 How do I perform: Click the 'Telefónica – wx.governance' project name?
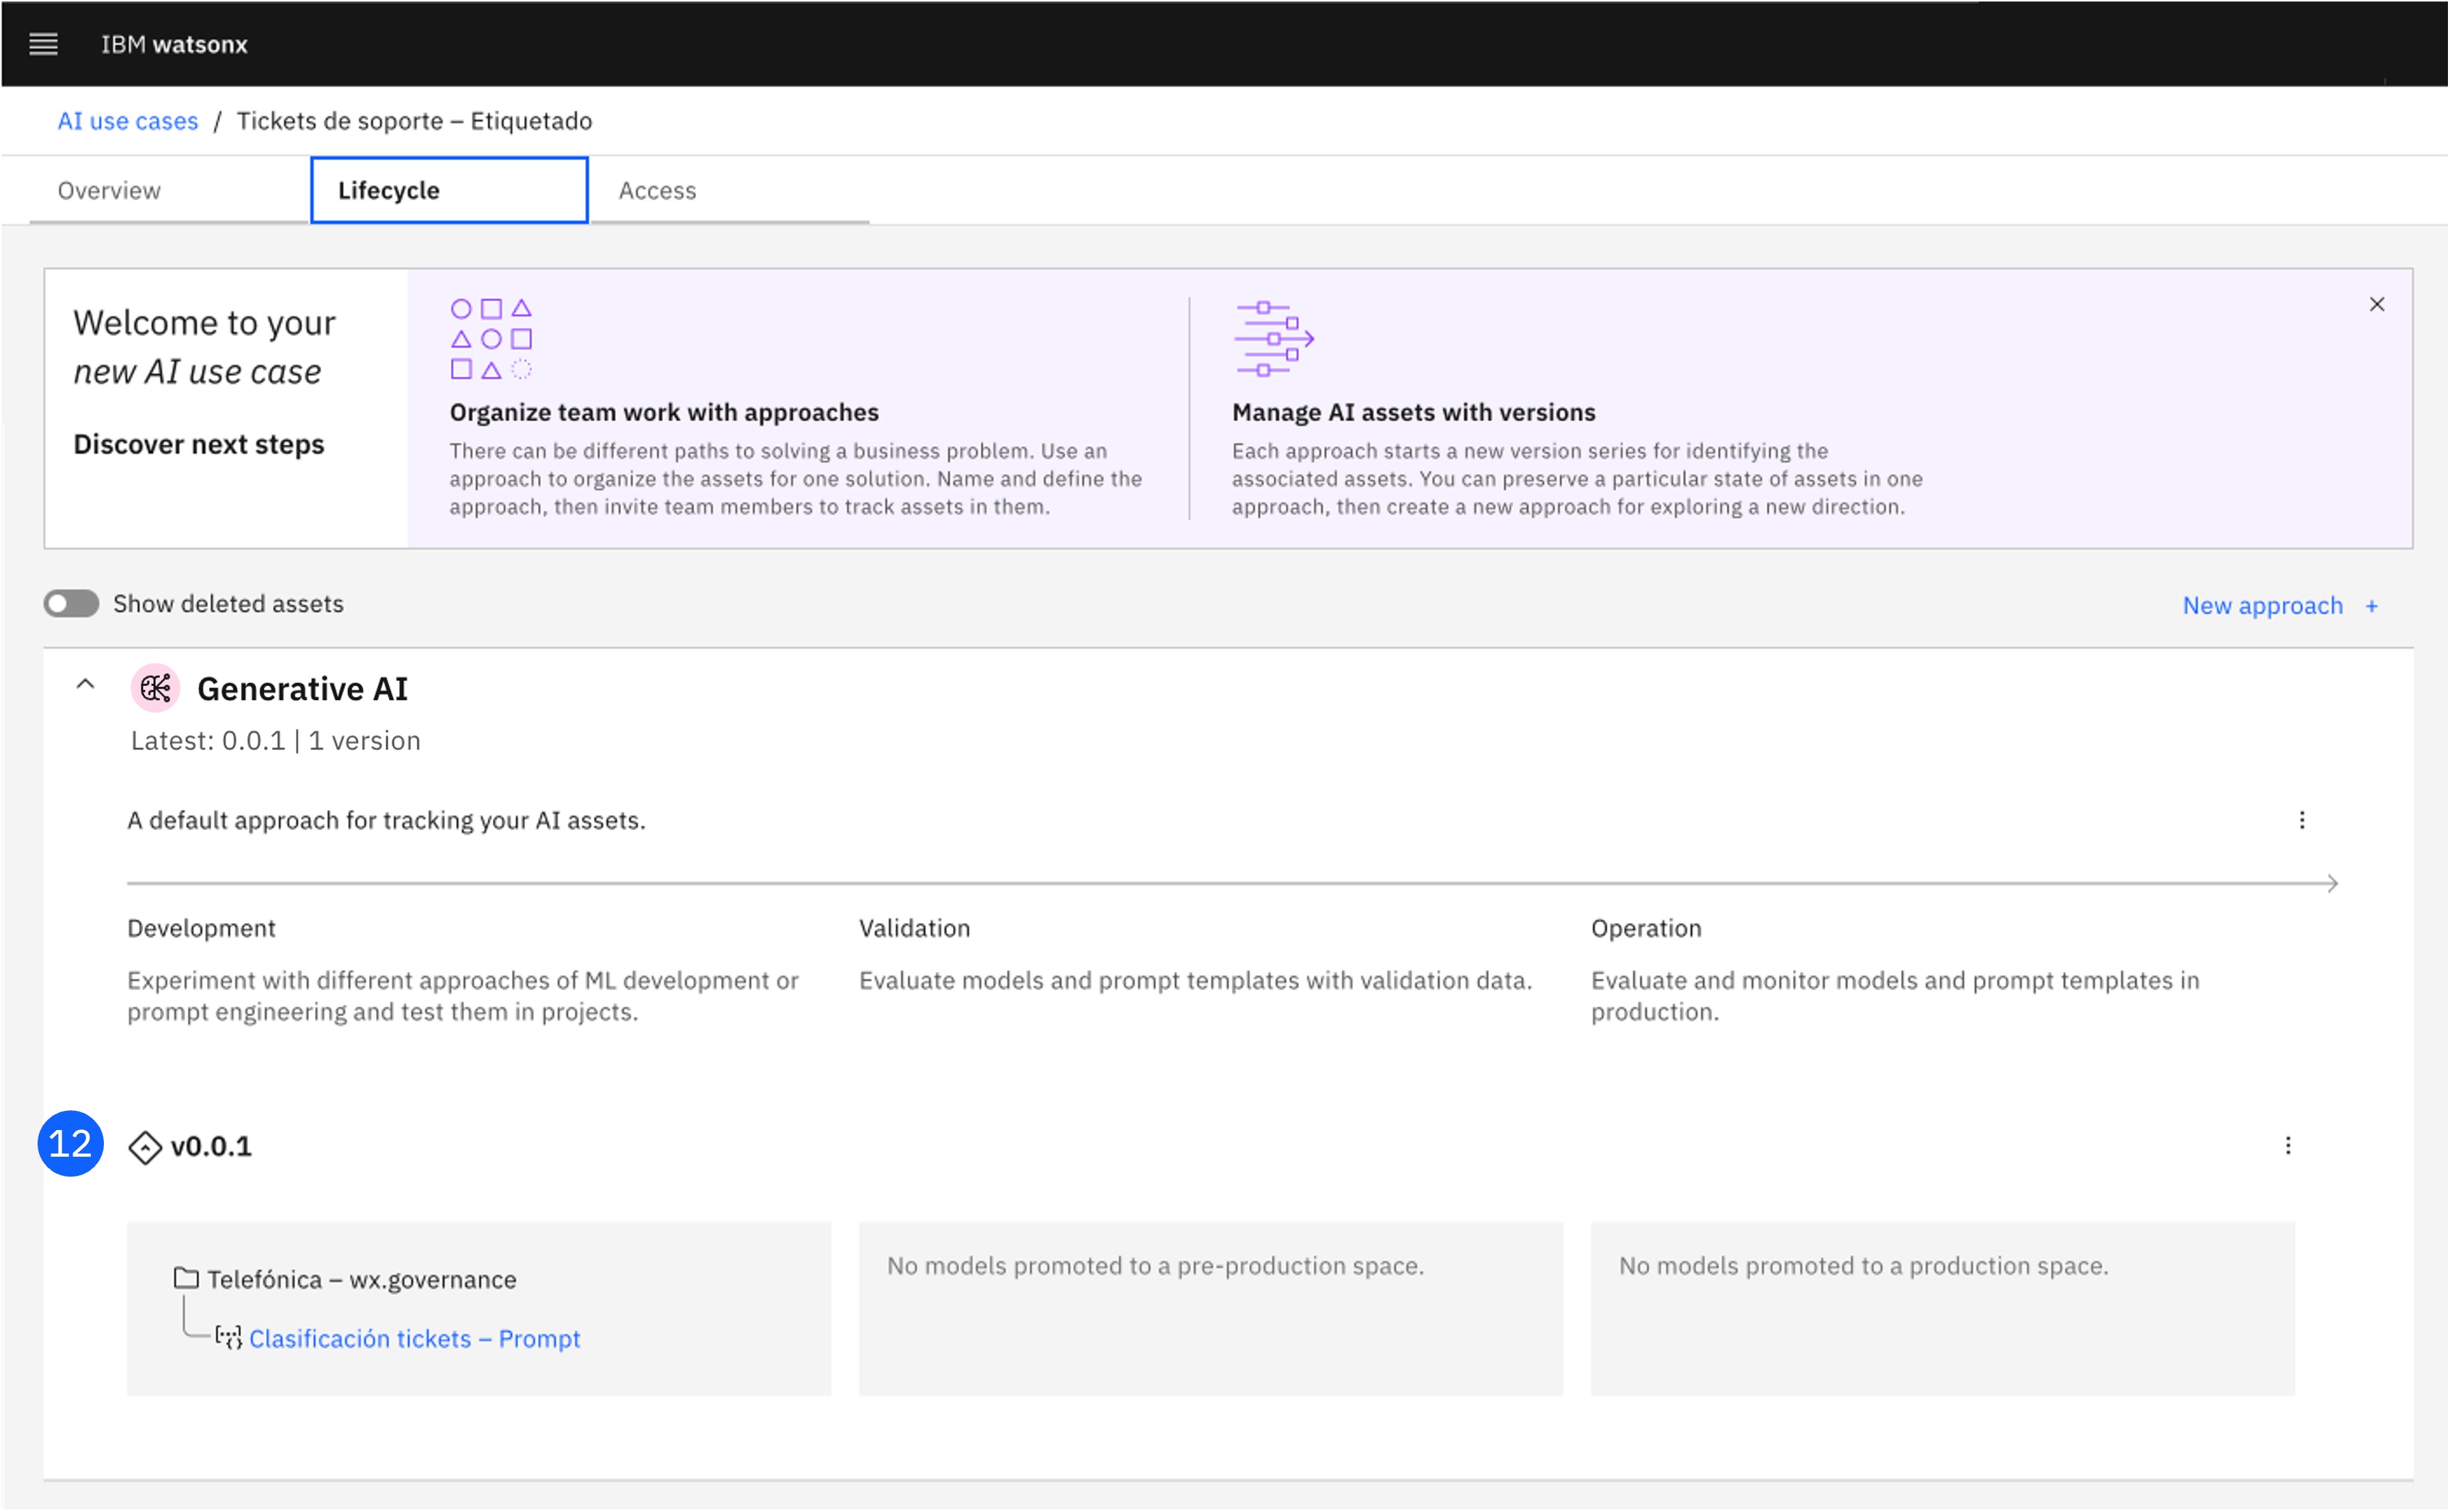click(362, 1279)
